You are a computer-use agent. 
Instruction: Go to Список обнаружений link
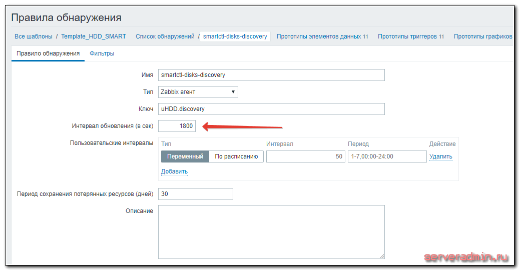click(x=165, y=36)
